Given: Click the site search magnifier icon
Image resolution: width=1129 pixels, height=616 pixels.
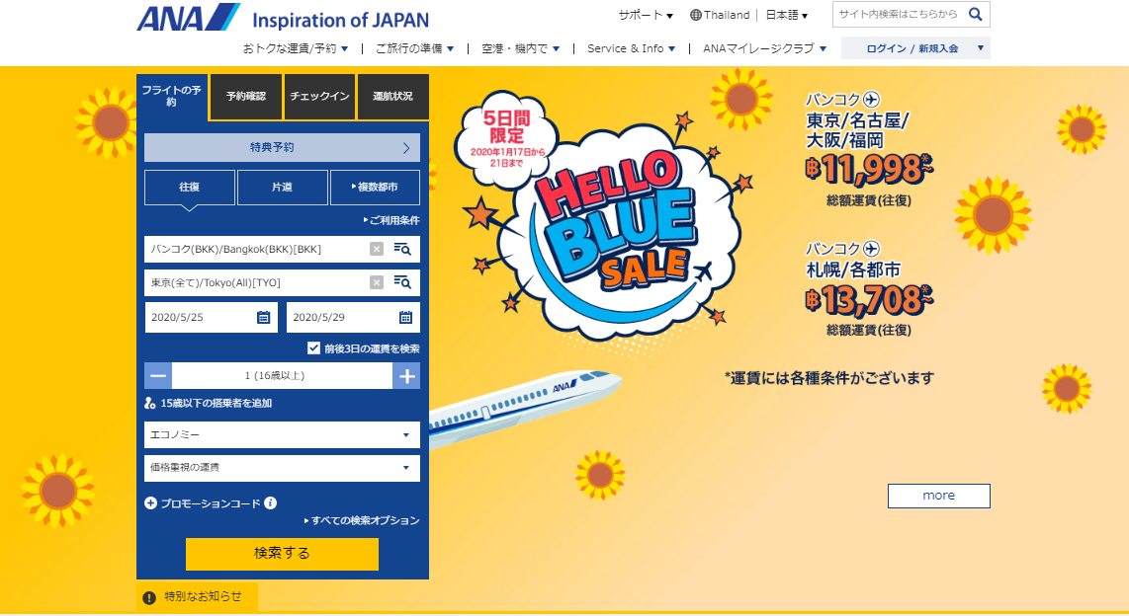Looking at the screenshot, I should pos(975,15).
